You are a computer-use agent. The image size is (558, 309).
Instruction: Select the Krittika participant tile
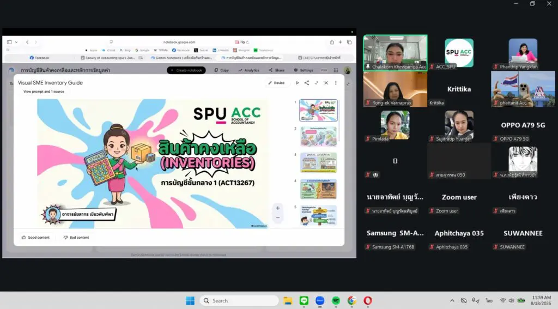pos(459,89)
